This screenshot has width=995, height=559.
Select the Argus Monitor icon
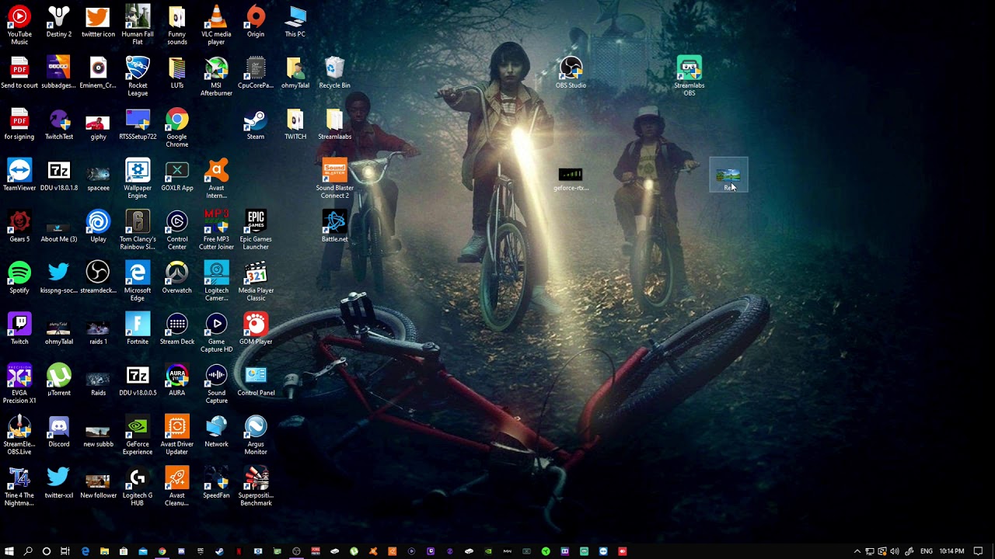[x=256, y=435]
